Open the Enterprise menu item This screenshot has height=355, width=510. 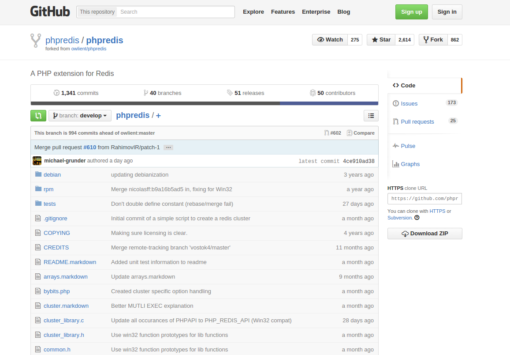click(316, 12)
